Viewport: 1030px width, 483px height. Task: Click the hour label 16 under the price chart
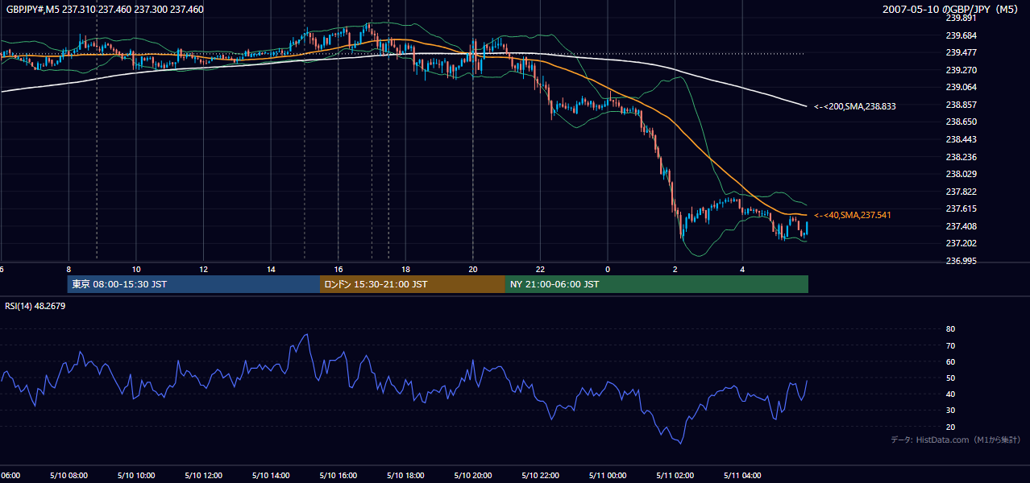click(338, 270)
